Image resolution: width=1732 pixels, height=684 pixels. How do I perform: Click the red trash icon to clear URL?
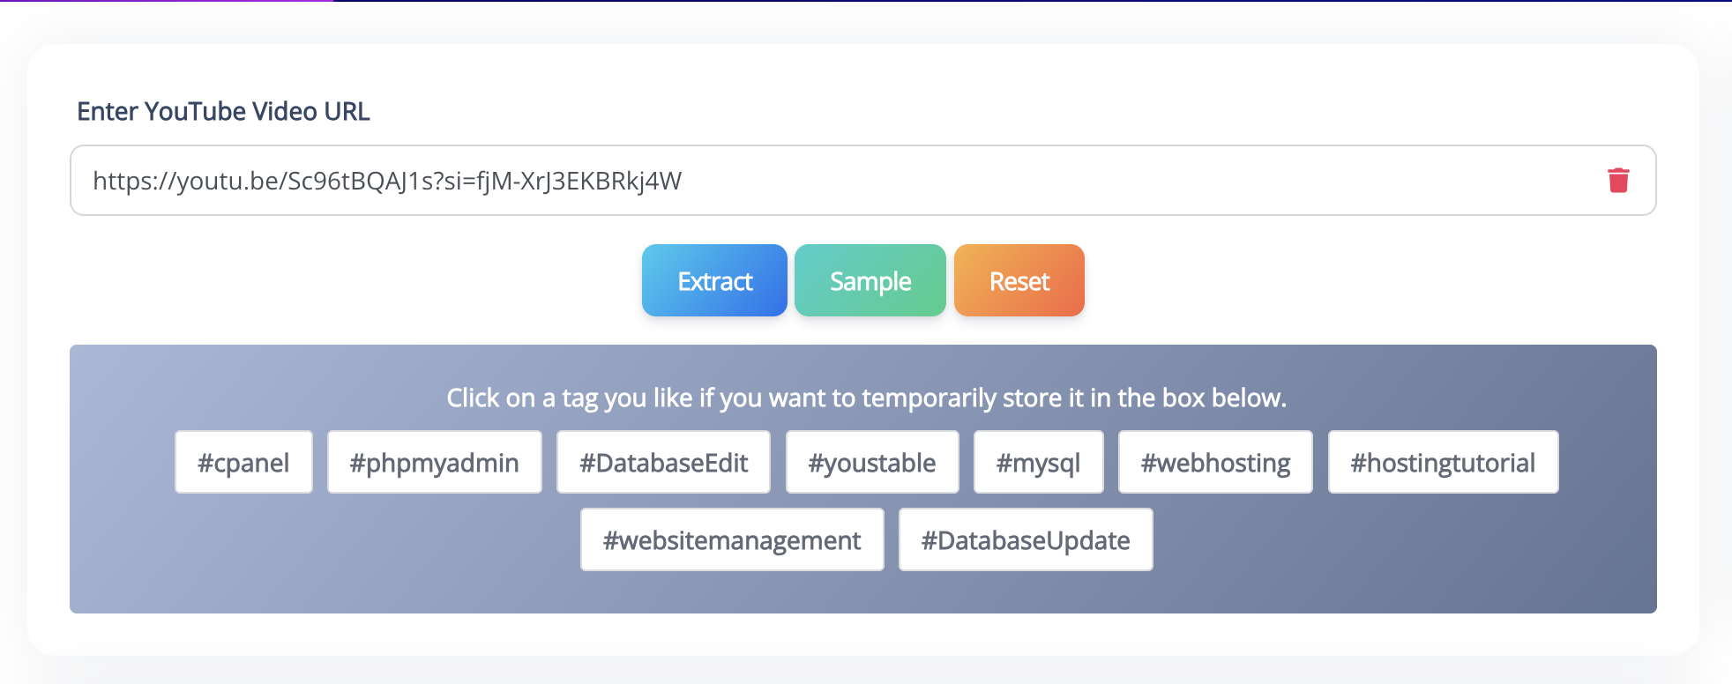[x=1618, y=181]
